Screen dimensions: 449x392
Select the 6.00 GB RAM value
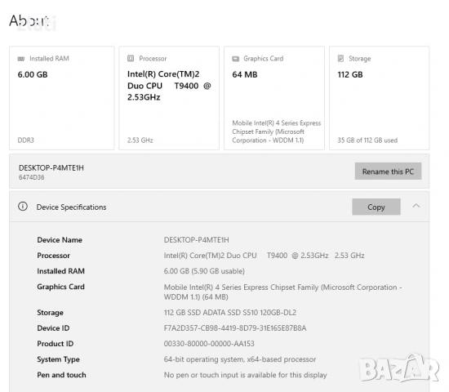(x=33, y=74)
